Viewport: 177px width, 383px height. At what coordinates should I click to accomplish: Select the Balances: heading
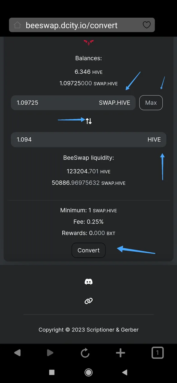tap(88, 58)
